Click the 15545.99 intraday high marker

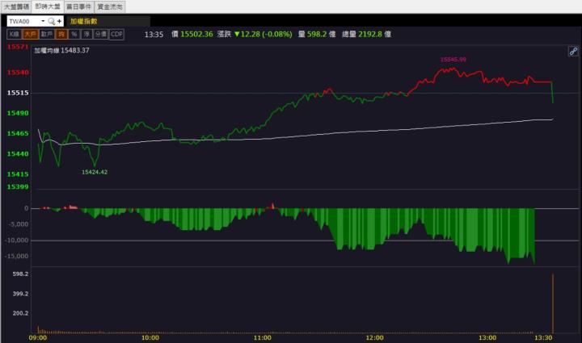[453, 60]
